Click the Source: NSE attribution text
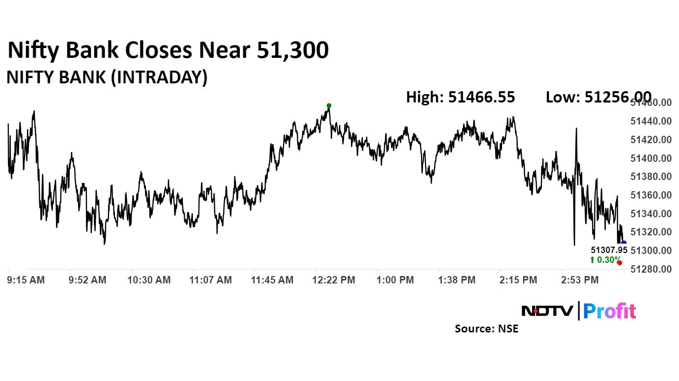The width and height of the screenshot is (679, 381). point(486,329)
